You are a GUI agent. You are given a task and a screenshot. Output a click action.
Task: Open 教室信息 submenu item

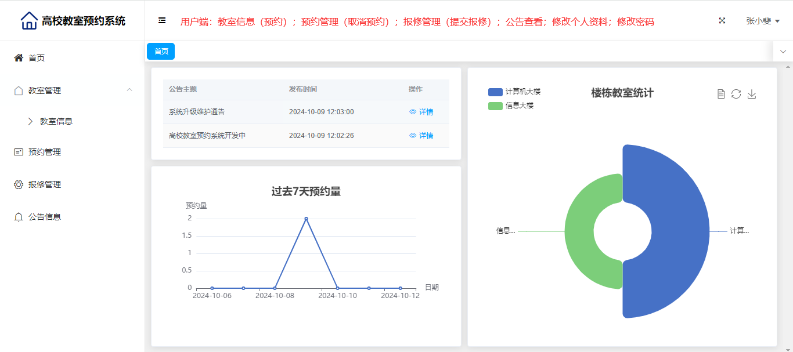56,121
